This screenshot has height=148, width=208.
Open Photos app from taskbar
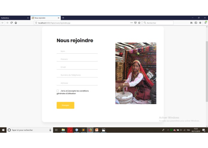click(x=104, y=130)
